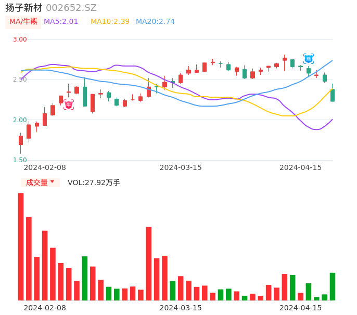This screenshot has width=357, height=315.
Task: Toggle the blue MA20 line legend
Action: (x=155, y=22)
